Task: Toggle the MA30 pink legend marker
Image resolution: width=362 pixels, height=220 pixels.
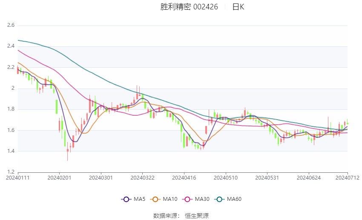Action: pos(187,199)
